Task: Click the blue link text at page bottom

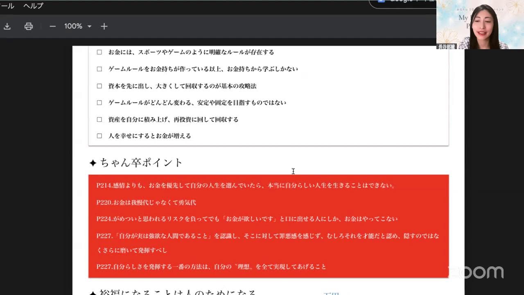Action: pyautogui.click(x=331, y=293)
